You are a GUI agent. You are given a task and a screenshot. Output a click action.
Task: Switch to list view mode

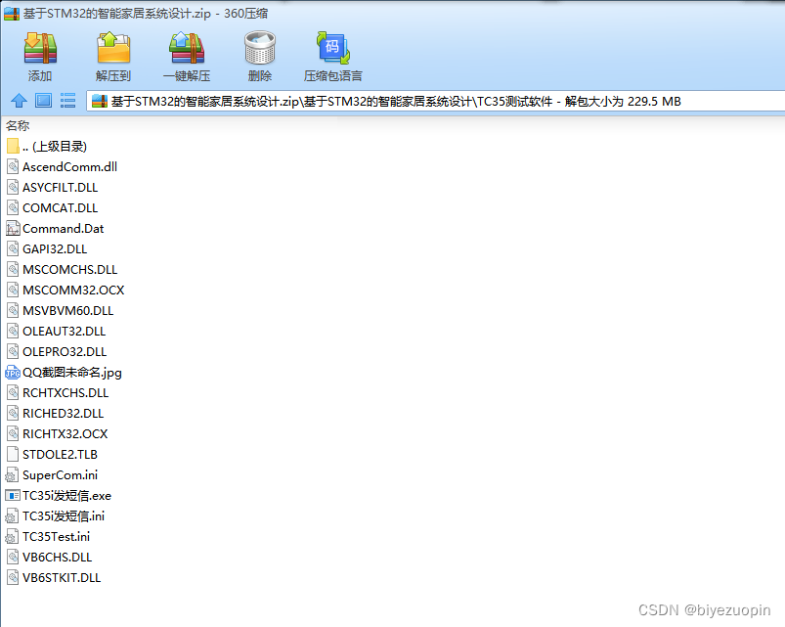point(67,101)
